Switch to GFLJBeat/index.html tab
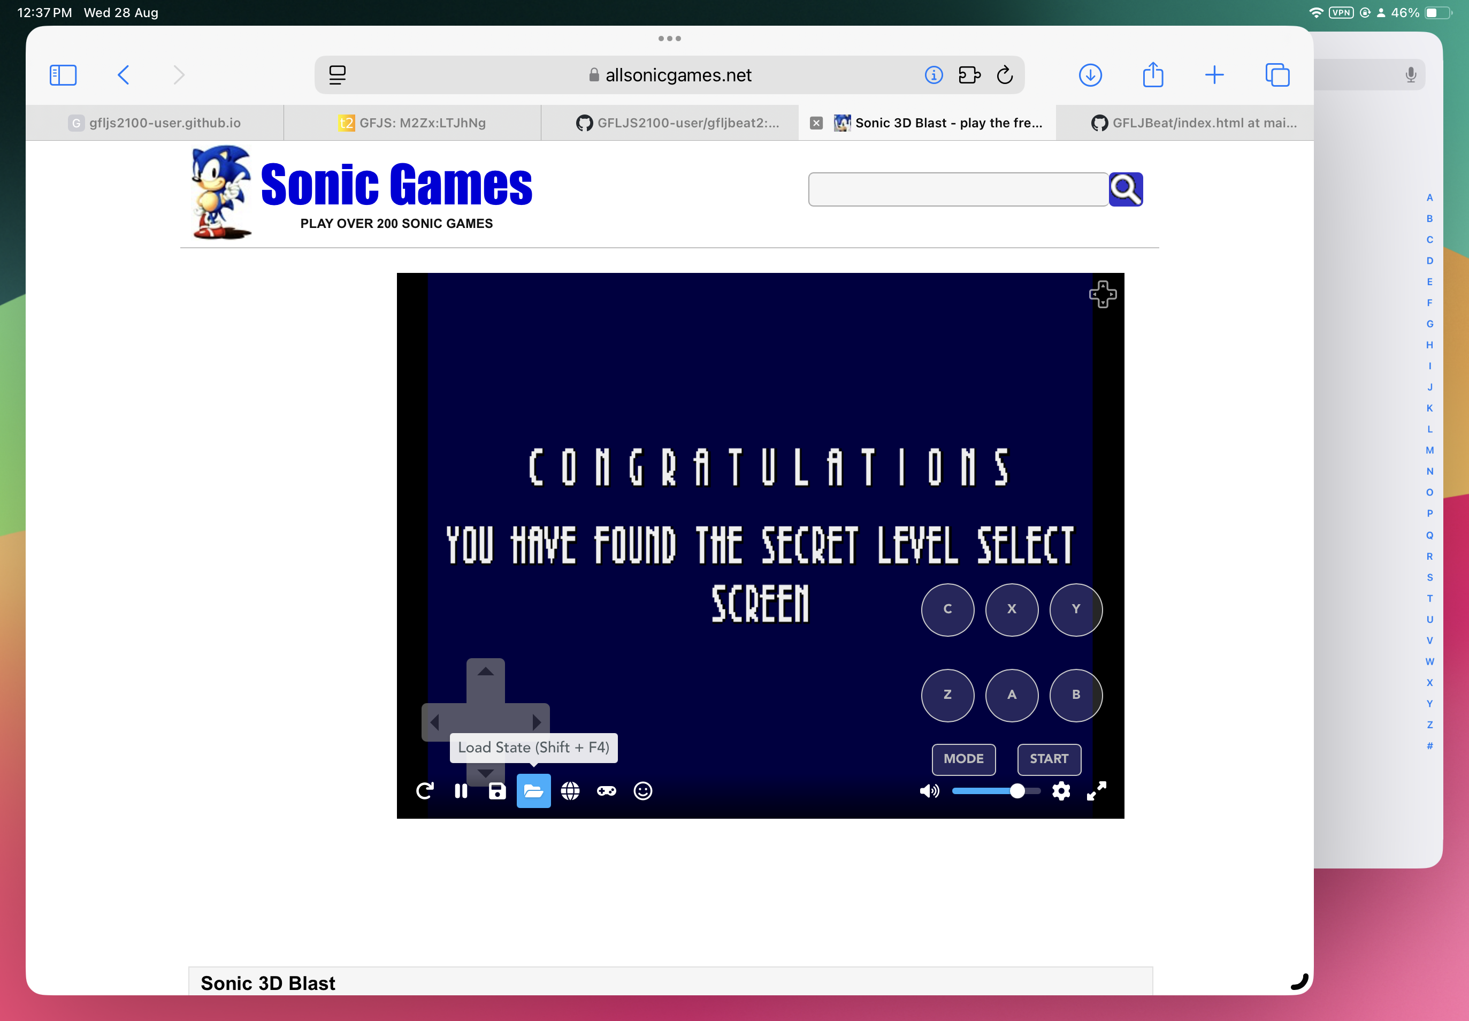The image size is (1469, 1021). [1185, 123]
